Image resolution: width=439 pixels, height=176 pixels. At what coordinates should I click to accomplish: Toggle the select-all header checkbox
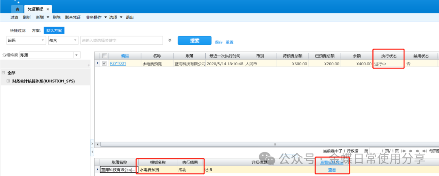pos(104,56)
